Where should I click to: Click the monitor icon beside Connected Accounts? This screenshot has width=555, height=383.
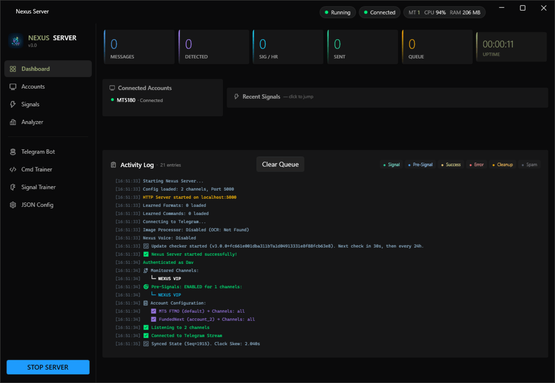pos(112,88)
